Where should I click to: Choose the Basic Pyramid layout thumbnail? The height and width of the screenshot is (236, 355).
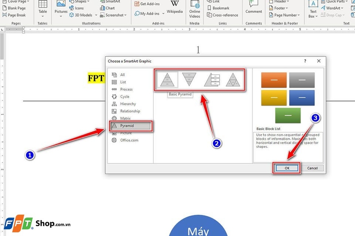point(167,80)
